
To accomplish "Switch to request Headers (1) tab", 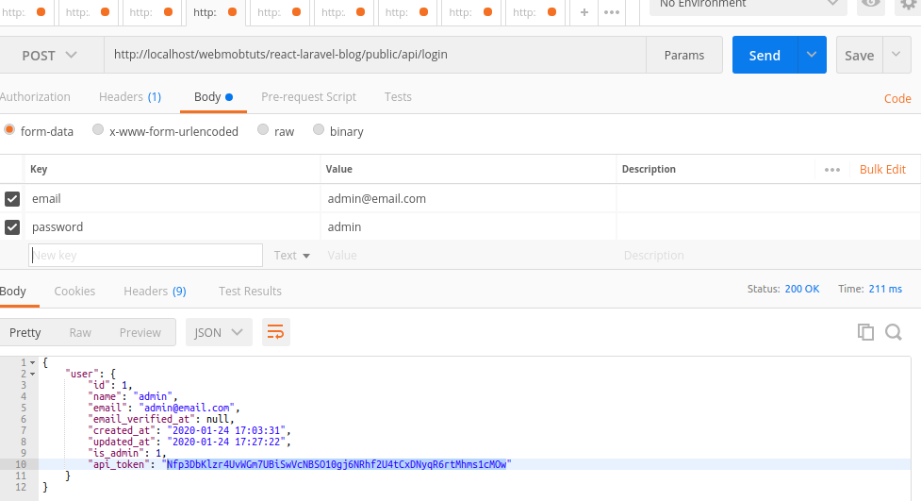I will pyautogui.click(x=130, y=97).
